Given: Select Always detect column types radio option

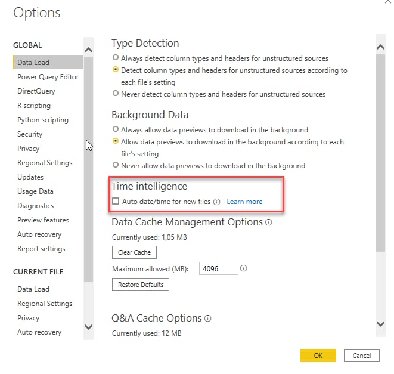Looking at the screenshot, I should click(116, 58).
